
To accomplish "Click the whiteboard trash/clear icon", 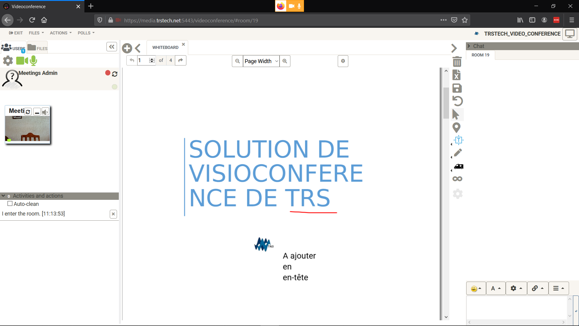I will pyautogui.click(x=457, y=62).
